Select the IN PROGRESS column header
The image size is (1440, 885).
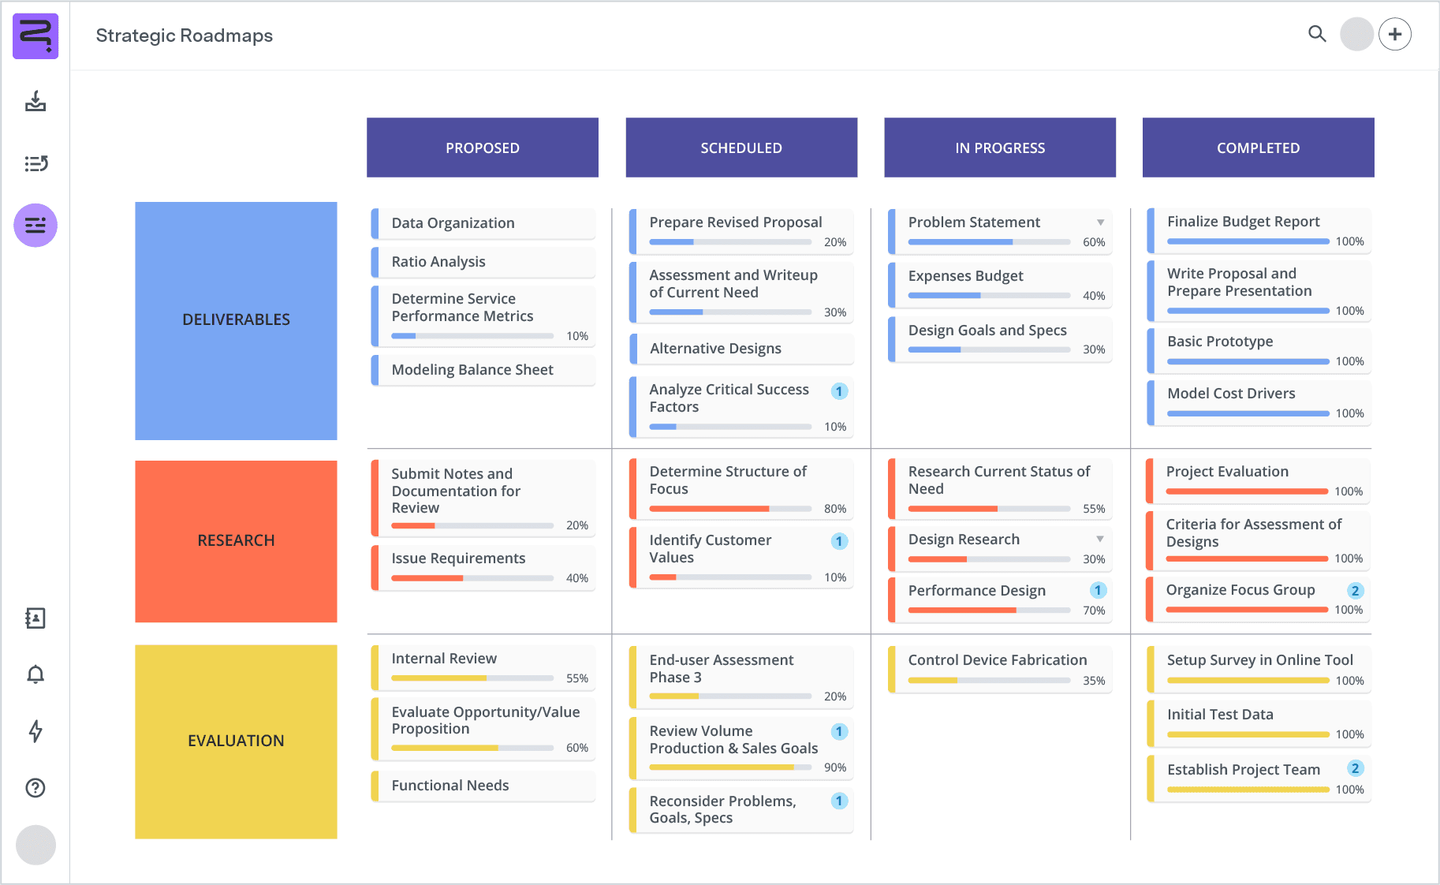coord(999,147)
